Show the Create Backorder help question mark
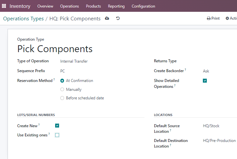Image resolution: width=237 pixels, height=159 pixels. tap(185, 70)
